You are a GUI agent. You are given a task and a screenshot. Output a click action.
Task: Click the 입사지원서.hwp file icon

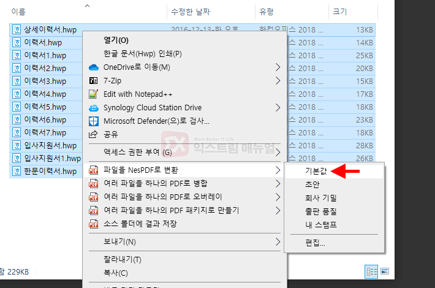pyautogui.click(x=17, y=145)
